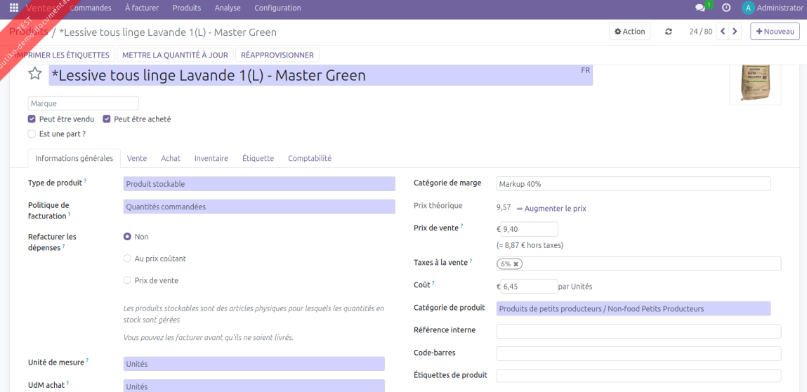Open the activities clock icon

click(x=726, y=8)
